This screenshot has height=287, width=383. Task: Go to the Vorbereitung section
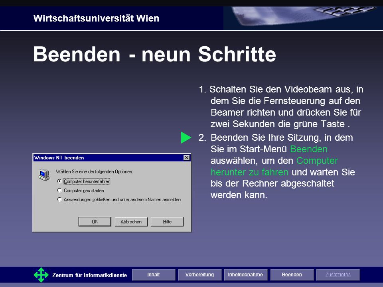[x=200, y=275]
